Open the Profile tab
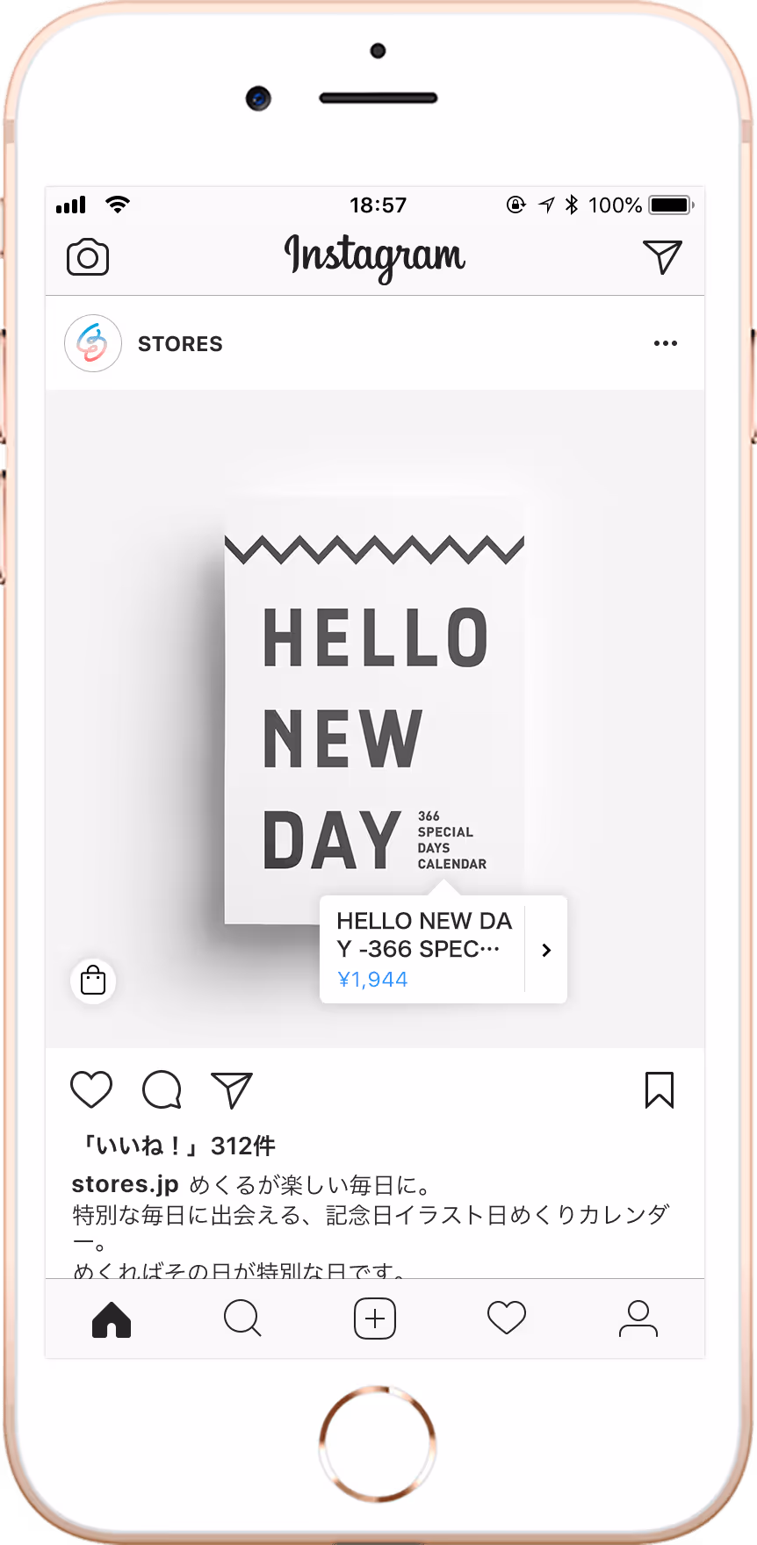 tap(638, 1319)
